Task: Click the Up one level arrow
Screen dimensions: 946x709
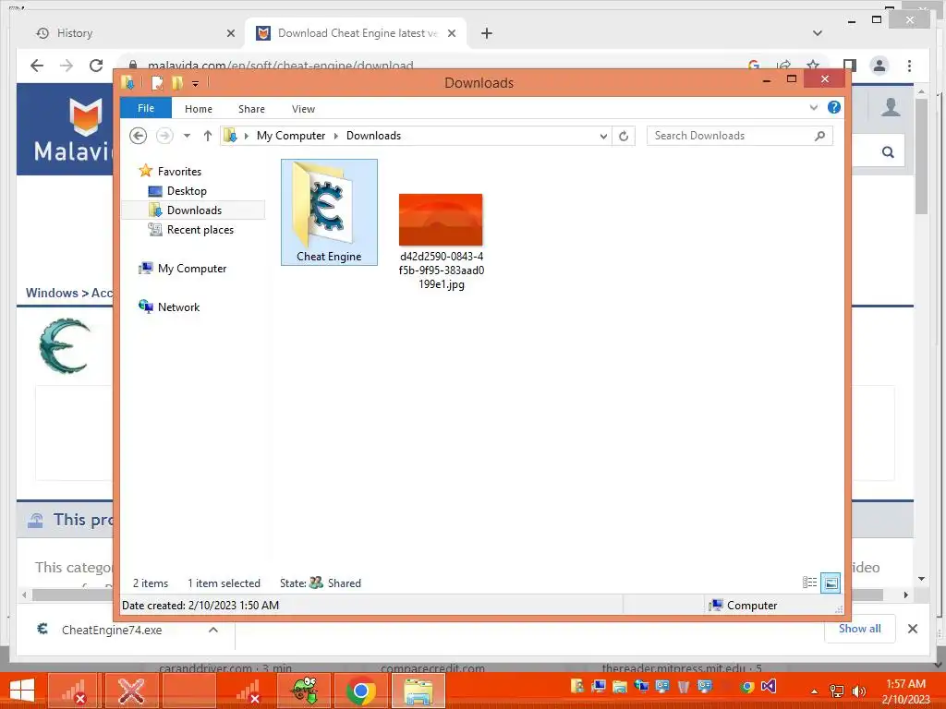Action: pyautogui.click(x=208, y=136)
